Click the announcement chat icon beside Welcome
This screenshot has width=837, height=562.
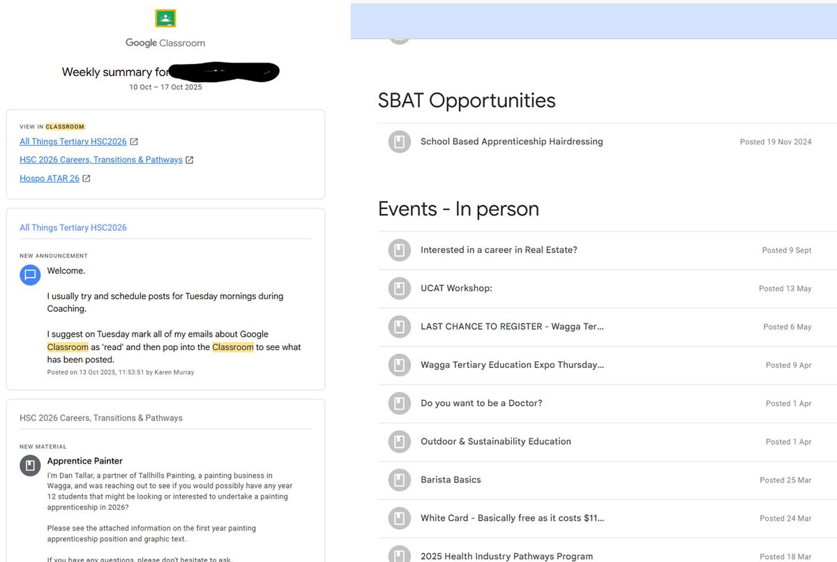(30, 275)
